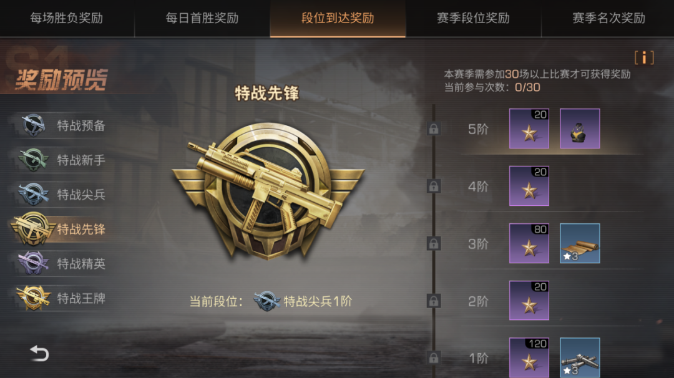Select 特战预备 rank in list
Image resolution: width=674 pixels, height=378 pixels.
(62, 125)
